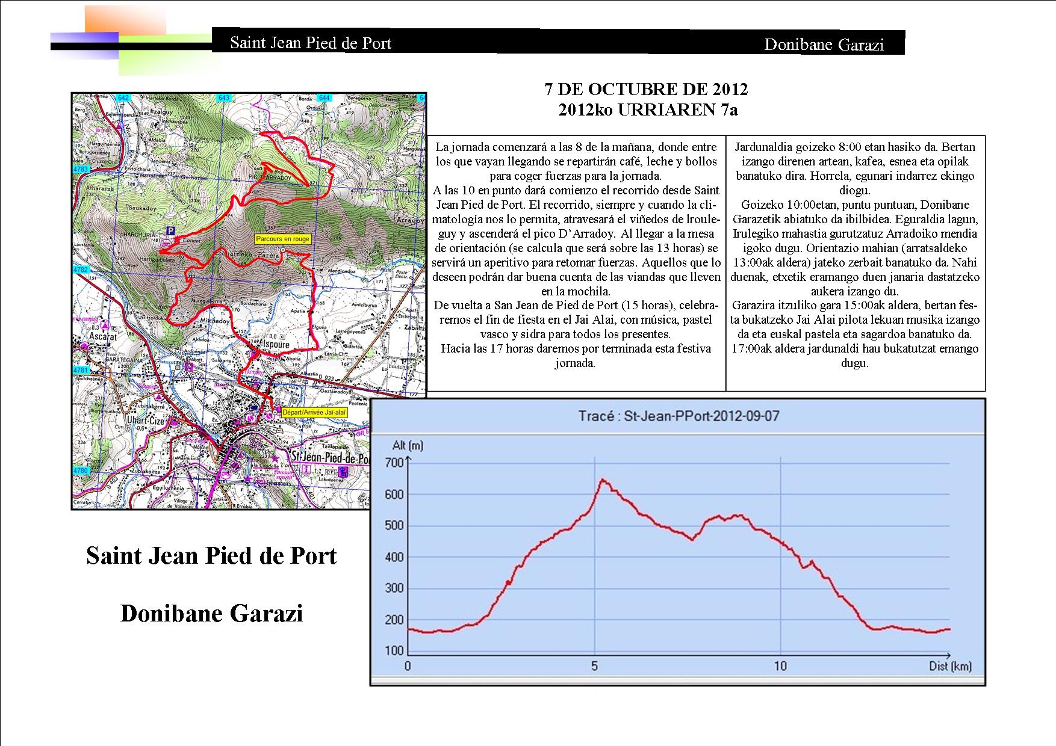Click the Basque schedule text column

click(x=855, y=255)
